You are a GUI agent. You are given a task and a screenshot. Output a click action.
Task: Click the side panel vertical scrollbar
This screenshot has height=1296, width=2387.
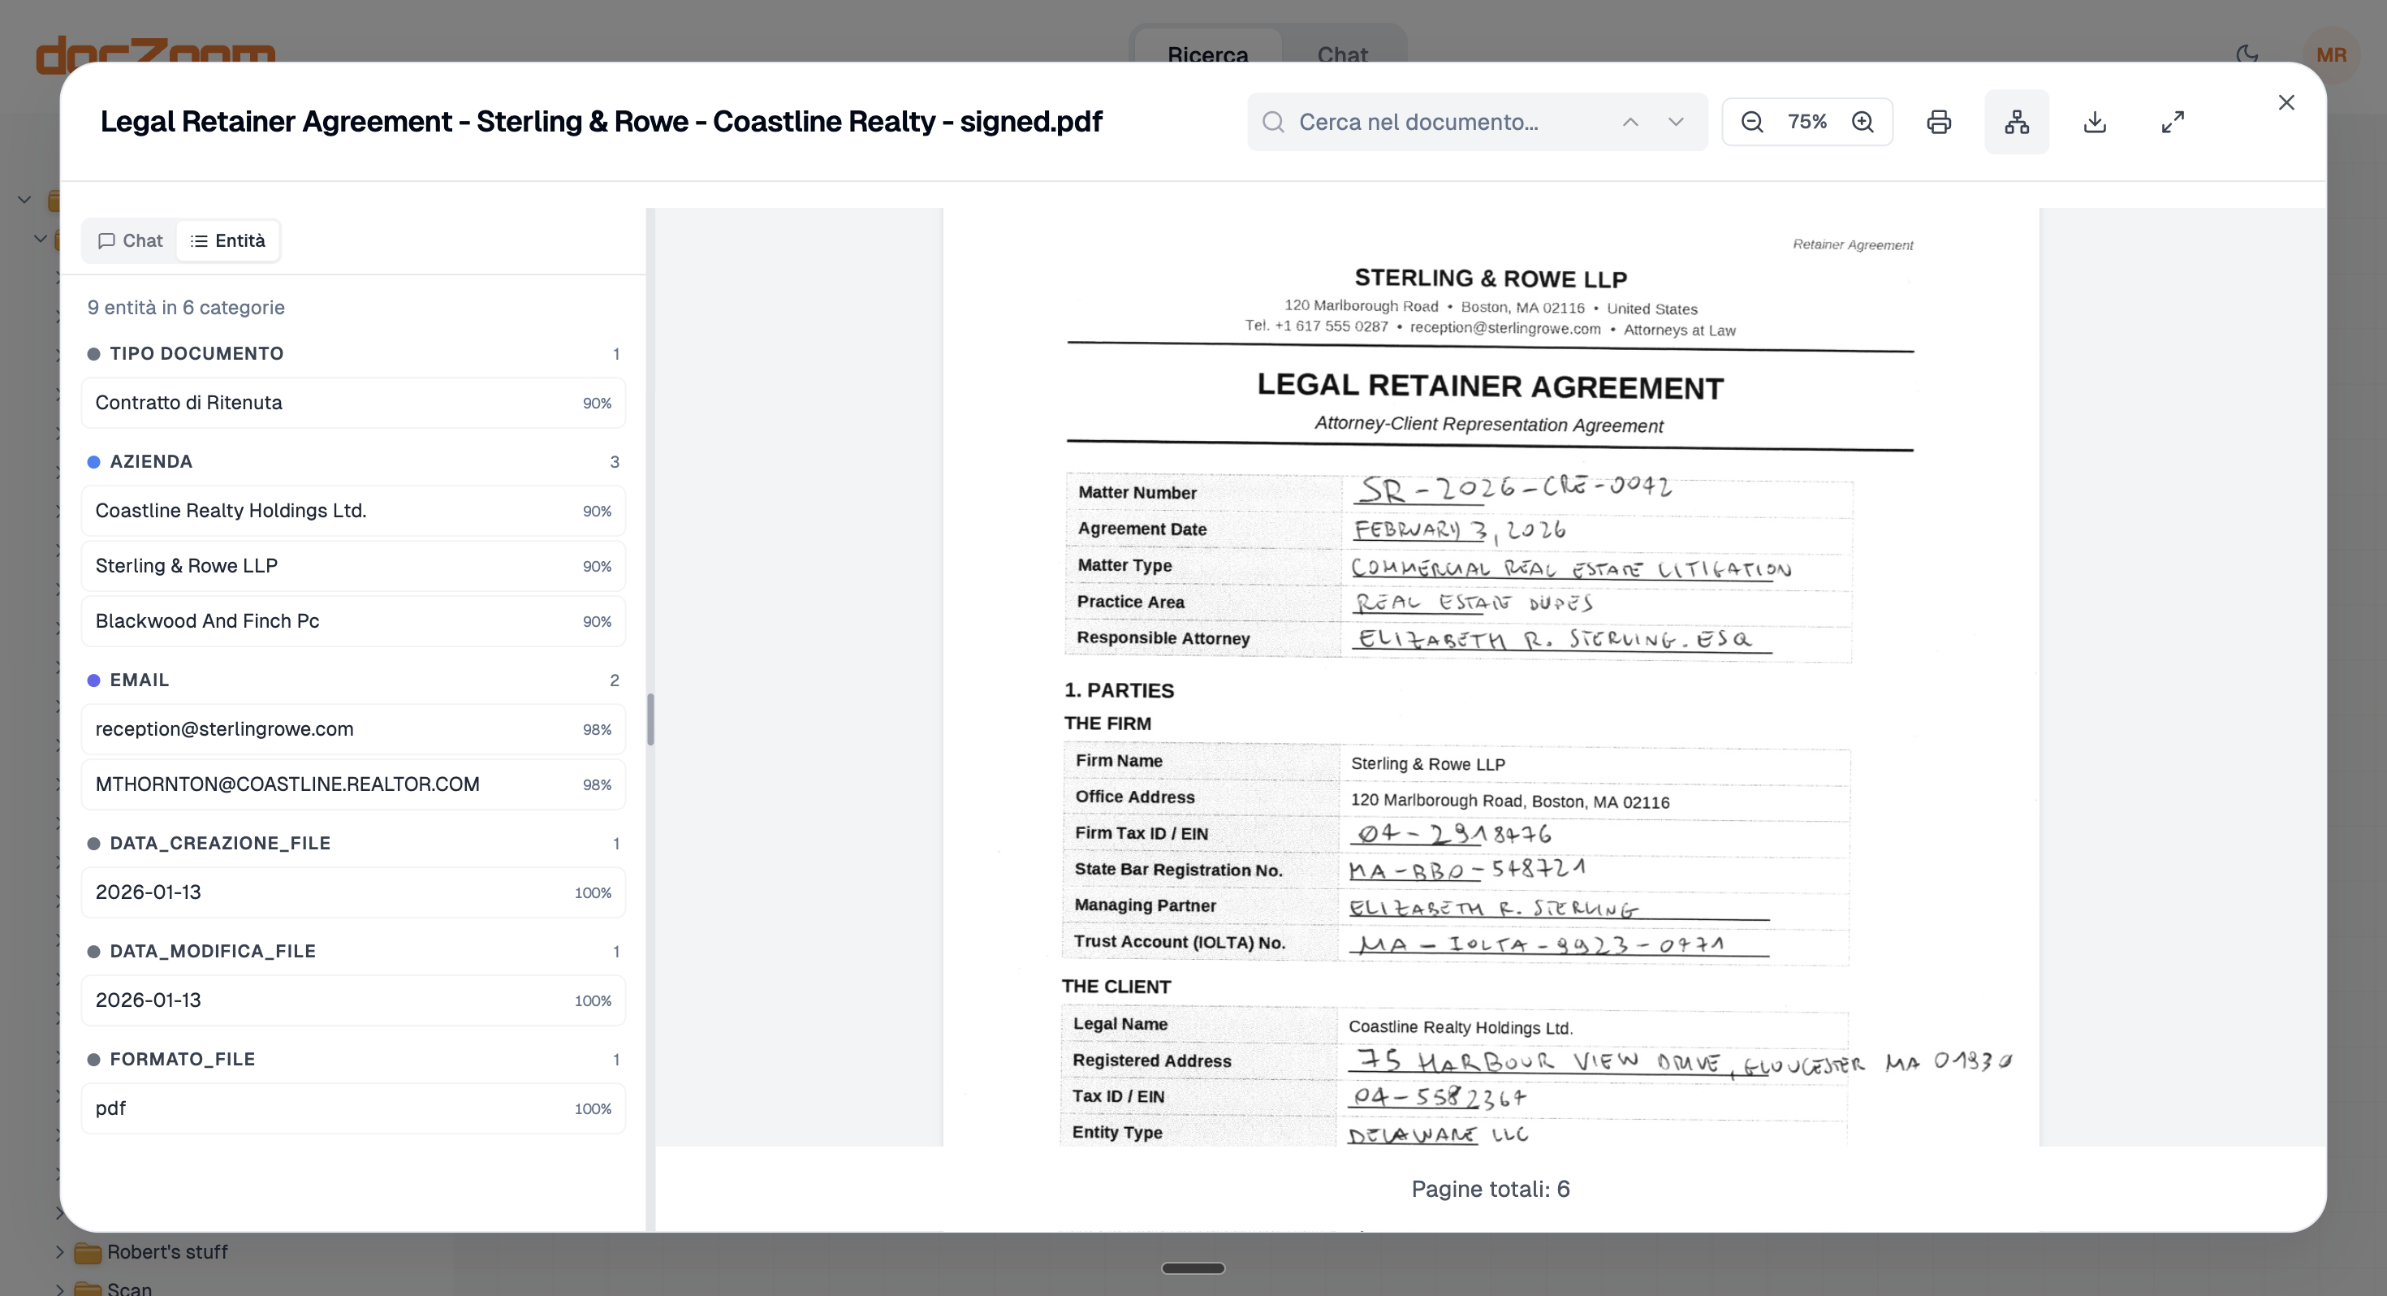click(650, 719)
